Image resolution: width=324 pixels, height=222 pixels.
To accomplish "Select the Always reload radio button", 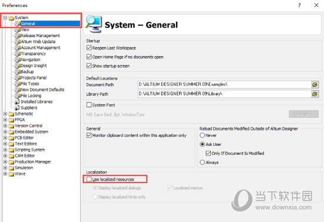I will [202, 163].
